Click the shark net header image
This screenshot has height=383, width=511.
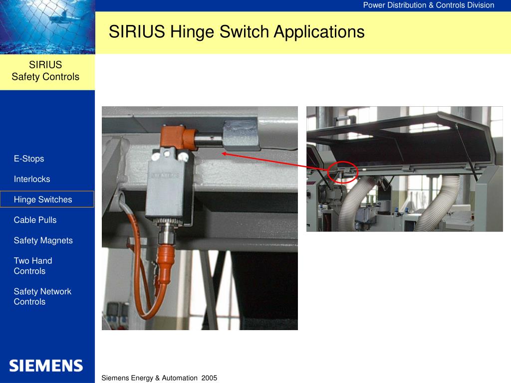47,27
